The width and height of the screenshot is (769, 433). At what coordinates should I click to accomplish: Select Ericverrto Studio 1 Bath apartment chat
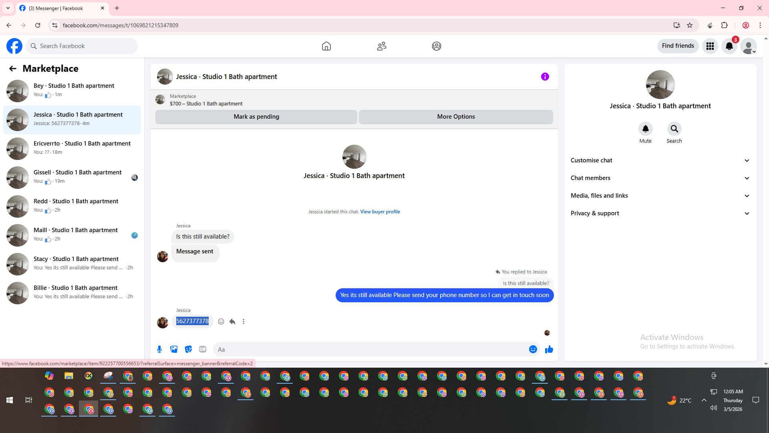(x=72, y=149)
